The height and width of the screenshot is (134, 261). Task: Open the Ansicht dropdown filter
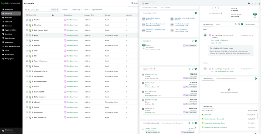tap(65, 10)
